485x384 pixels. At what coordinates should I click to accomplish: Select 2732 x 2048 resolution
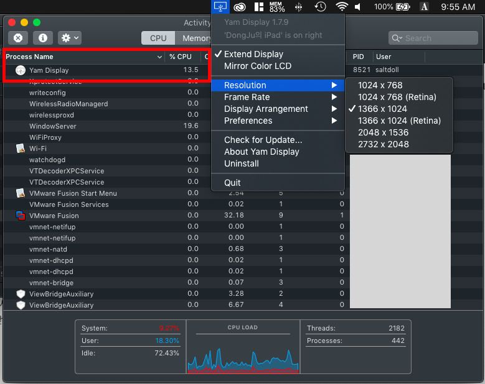pos(399,144)
